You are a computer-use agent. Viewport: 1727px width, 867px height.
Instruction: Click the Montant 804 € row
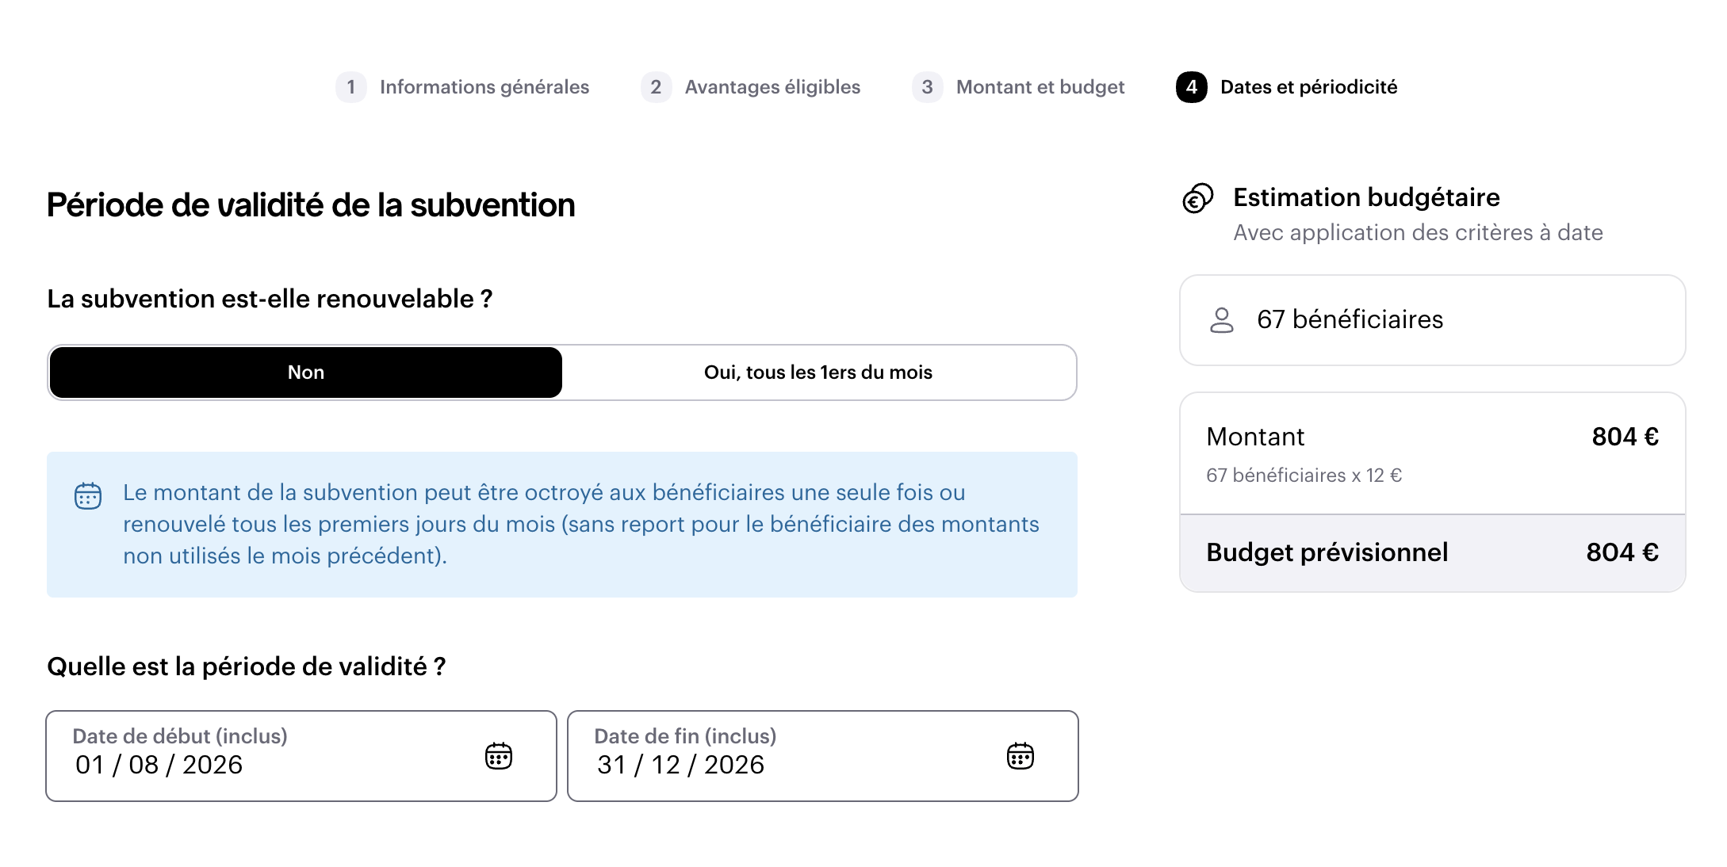pos(1433,453)
